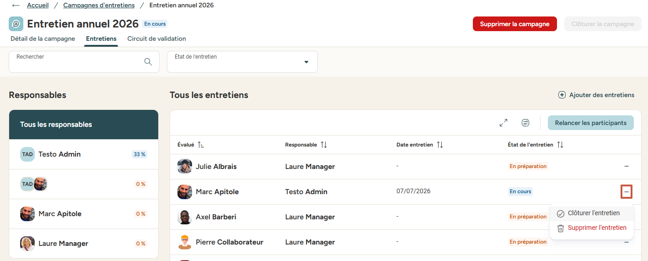648x261 pixels.
Task: Click the Rechercher input field
Action: tap(84, 62)
